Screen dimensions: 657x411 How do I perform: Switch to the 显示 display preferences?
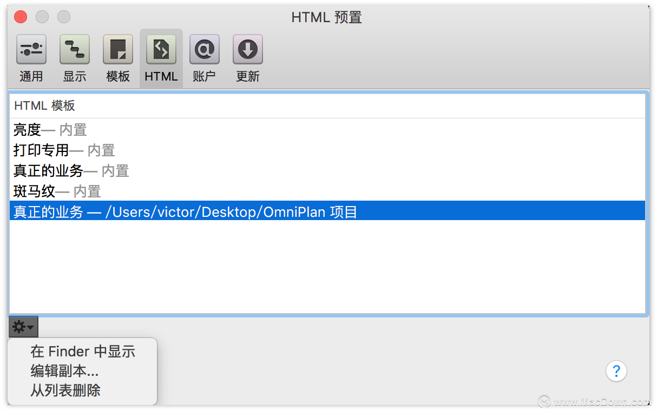(x=75, y=58)
